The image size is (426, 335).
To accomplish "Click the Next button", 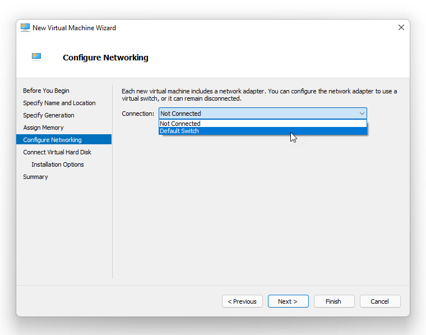I will [288, 301].
